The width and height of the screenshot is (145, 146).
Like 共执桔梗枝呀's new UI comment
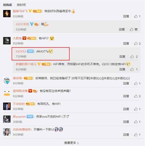click(137, 135)
